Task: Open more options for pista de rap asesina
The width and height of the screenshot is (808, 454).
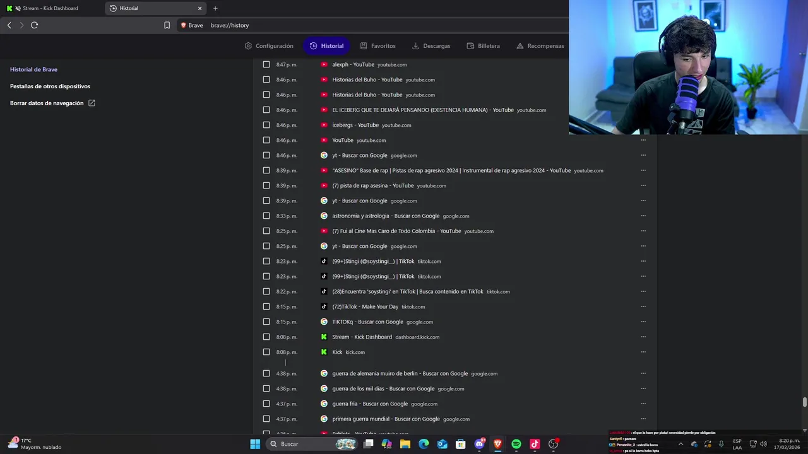Action: coord(643,185)
